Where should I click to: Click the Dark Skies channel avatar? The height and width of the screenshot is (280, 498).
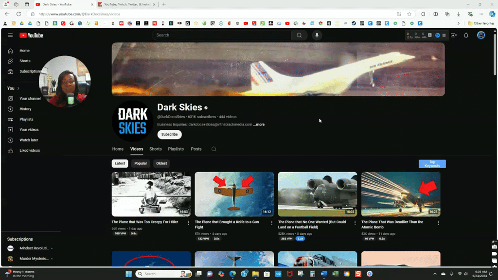tap(132, 121)
